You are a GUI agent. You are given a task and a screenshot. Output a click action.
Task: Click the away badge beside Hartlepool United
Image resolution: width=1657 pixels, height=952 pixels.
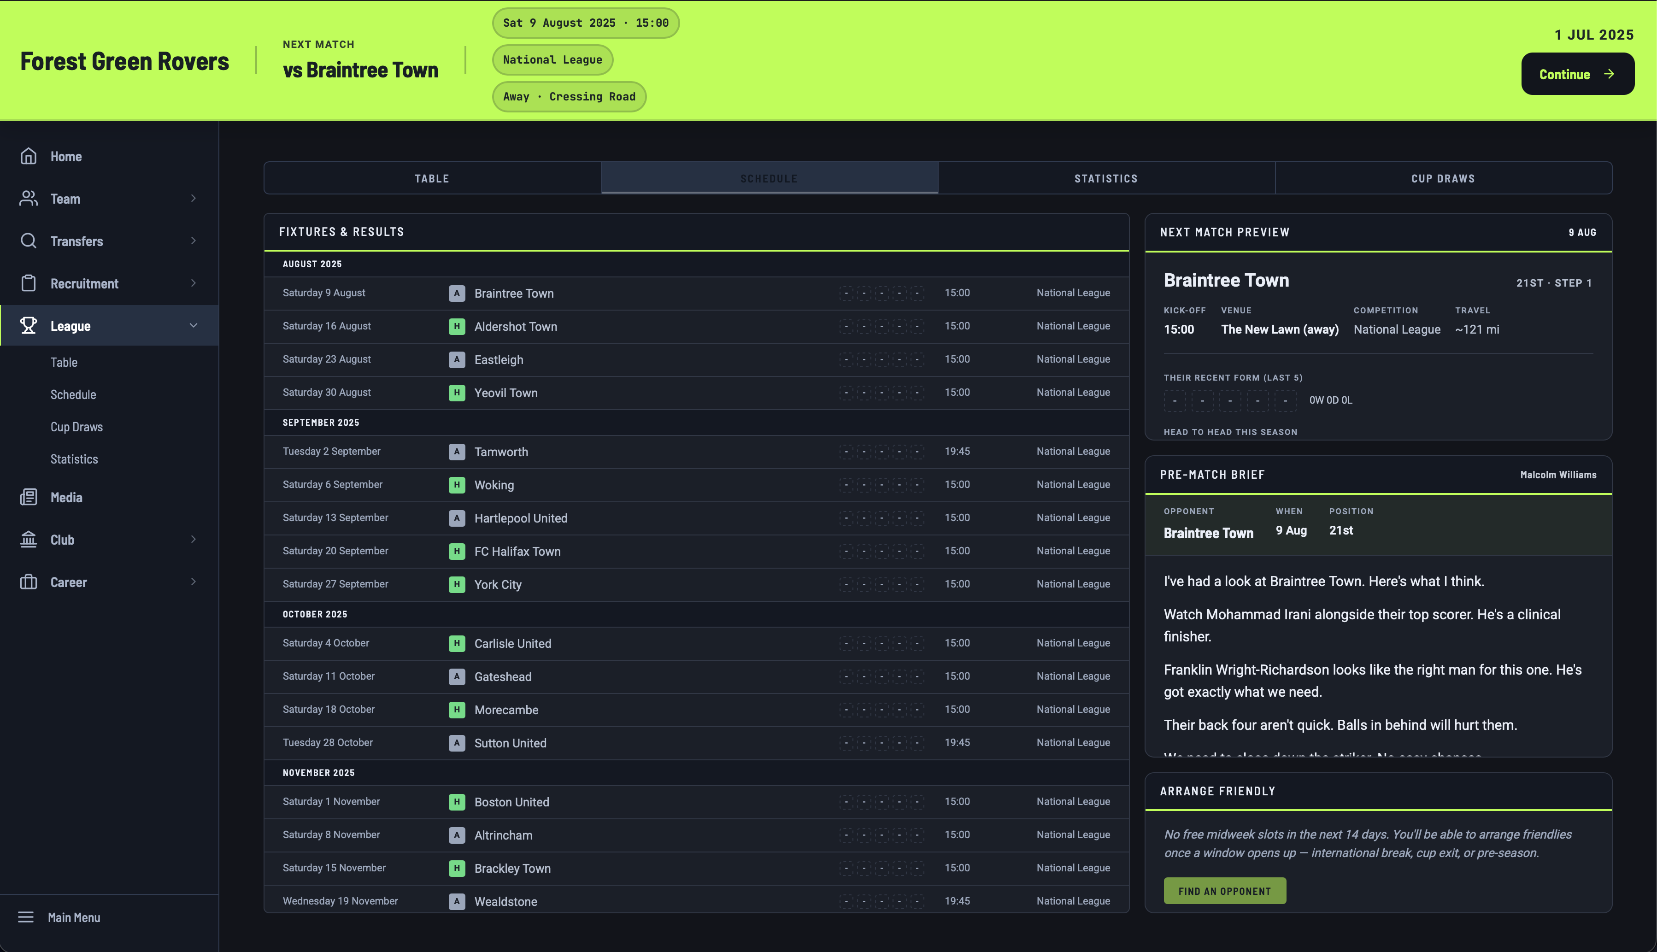[457, 518]
